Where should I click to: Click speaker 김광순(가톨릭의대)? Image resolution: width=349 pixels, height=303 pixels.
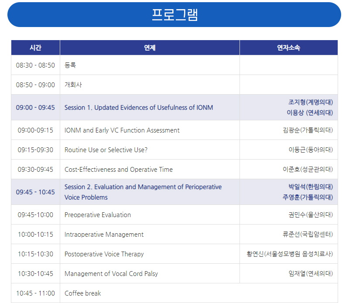308,130
